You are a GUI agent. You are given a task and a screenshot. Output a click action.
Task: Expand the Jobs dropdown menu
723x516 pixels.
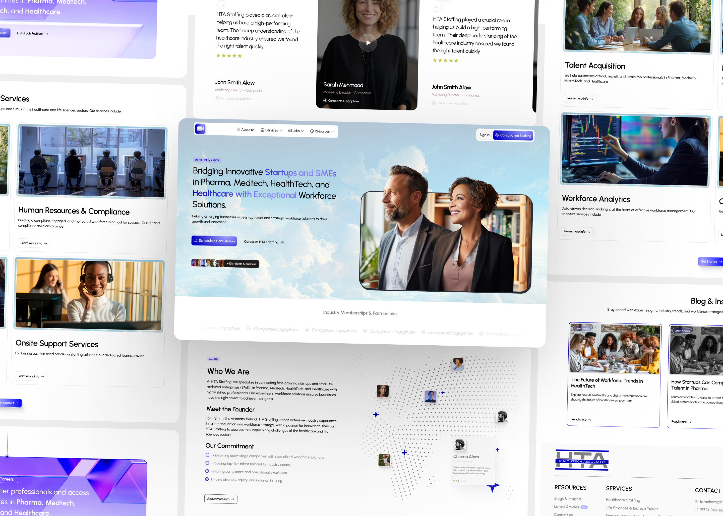point(296,131)
